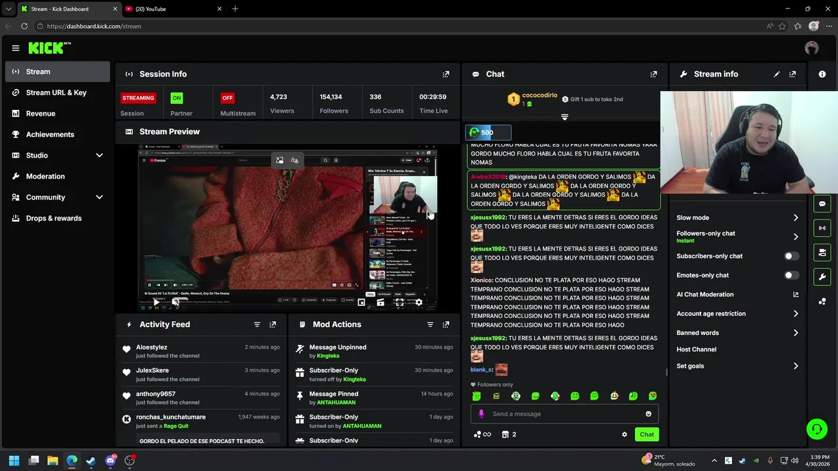Screen dimensions: 838x471
Task: Click Aloestylez in Activity Feed
Action: click(152, 347)
